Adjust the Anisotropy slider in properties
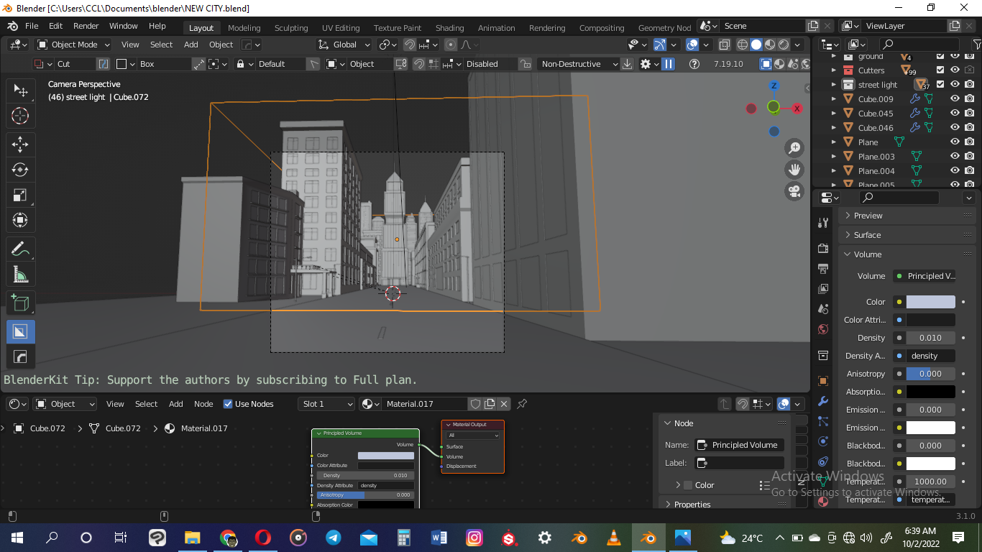982x552 pixels. (931, 374)
